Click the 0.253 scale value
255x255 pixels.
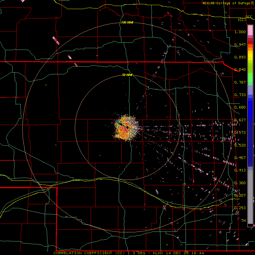tap(240, 208)
